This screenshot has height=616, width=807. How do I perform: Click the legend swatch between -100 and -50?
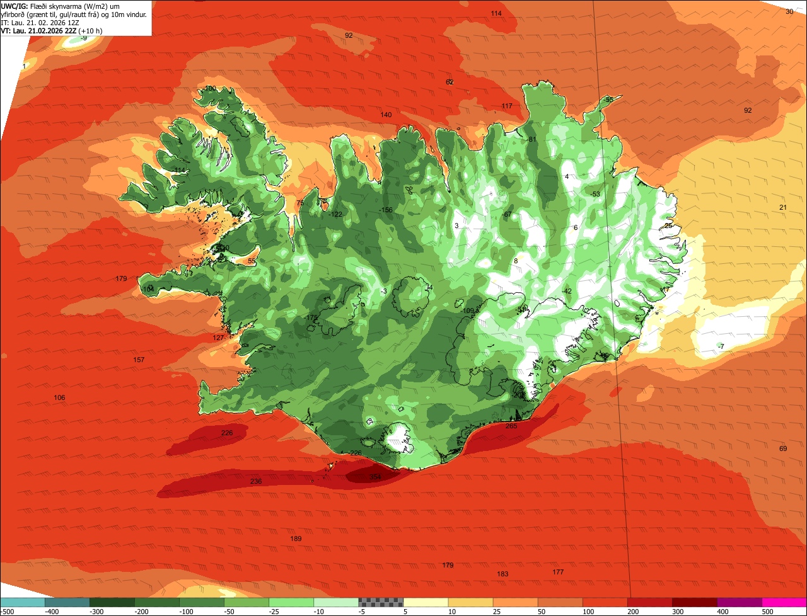[201, 602]
